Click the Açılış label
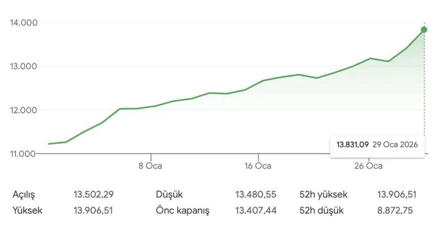The image size is (434, 248). tap(24, 195)
